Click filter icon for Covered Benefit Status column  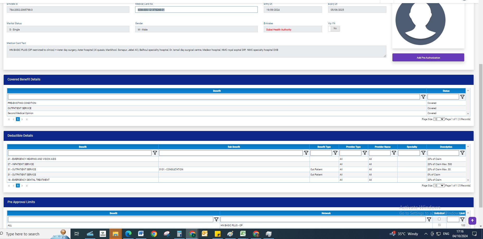[462, 97]
